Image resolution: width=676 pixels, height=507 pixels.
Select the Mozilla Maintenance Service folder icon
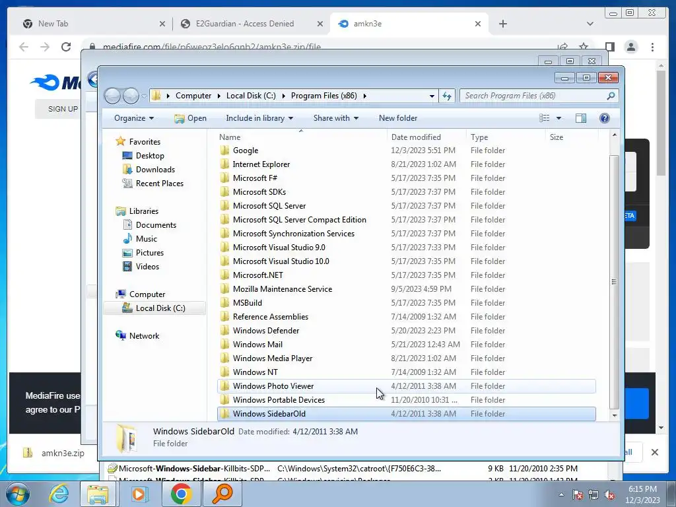(224, 289)
